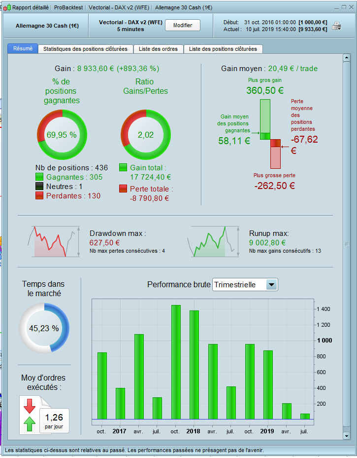Click the green Gagnantes legend square

click(39, 177)
